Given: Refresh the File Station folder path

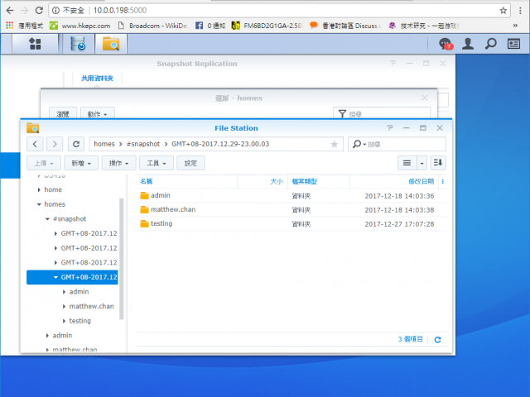Looking at the screenshot, I should tap(76, 144).
